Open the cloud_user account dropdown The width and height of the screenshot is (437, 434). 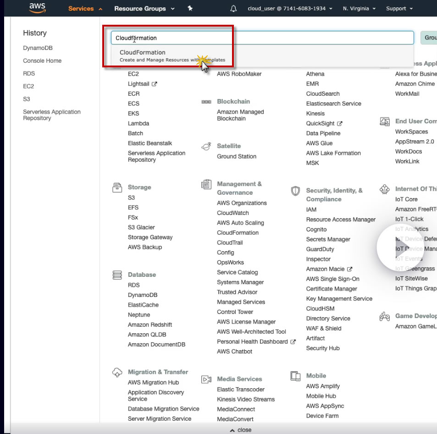tap(290, 9)
